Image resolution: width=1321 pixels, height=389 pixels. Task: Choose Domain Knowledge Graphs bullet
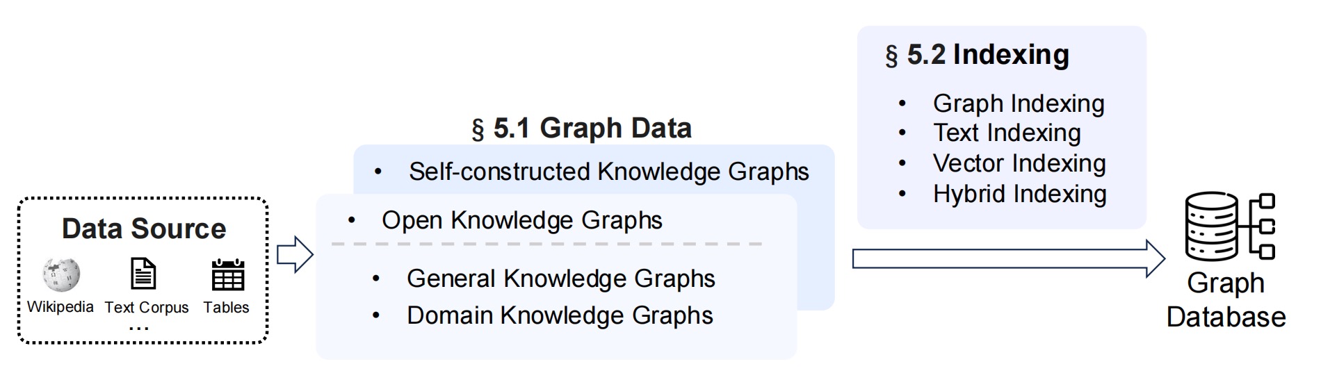[x=560, y=315]
